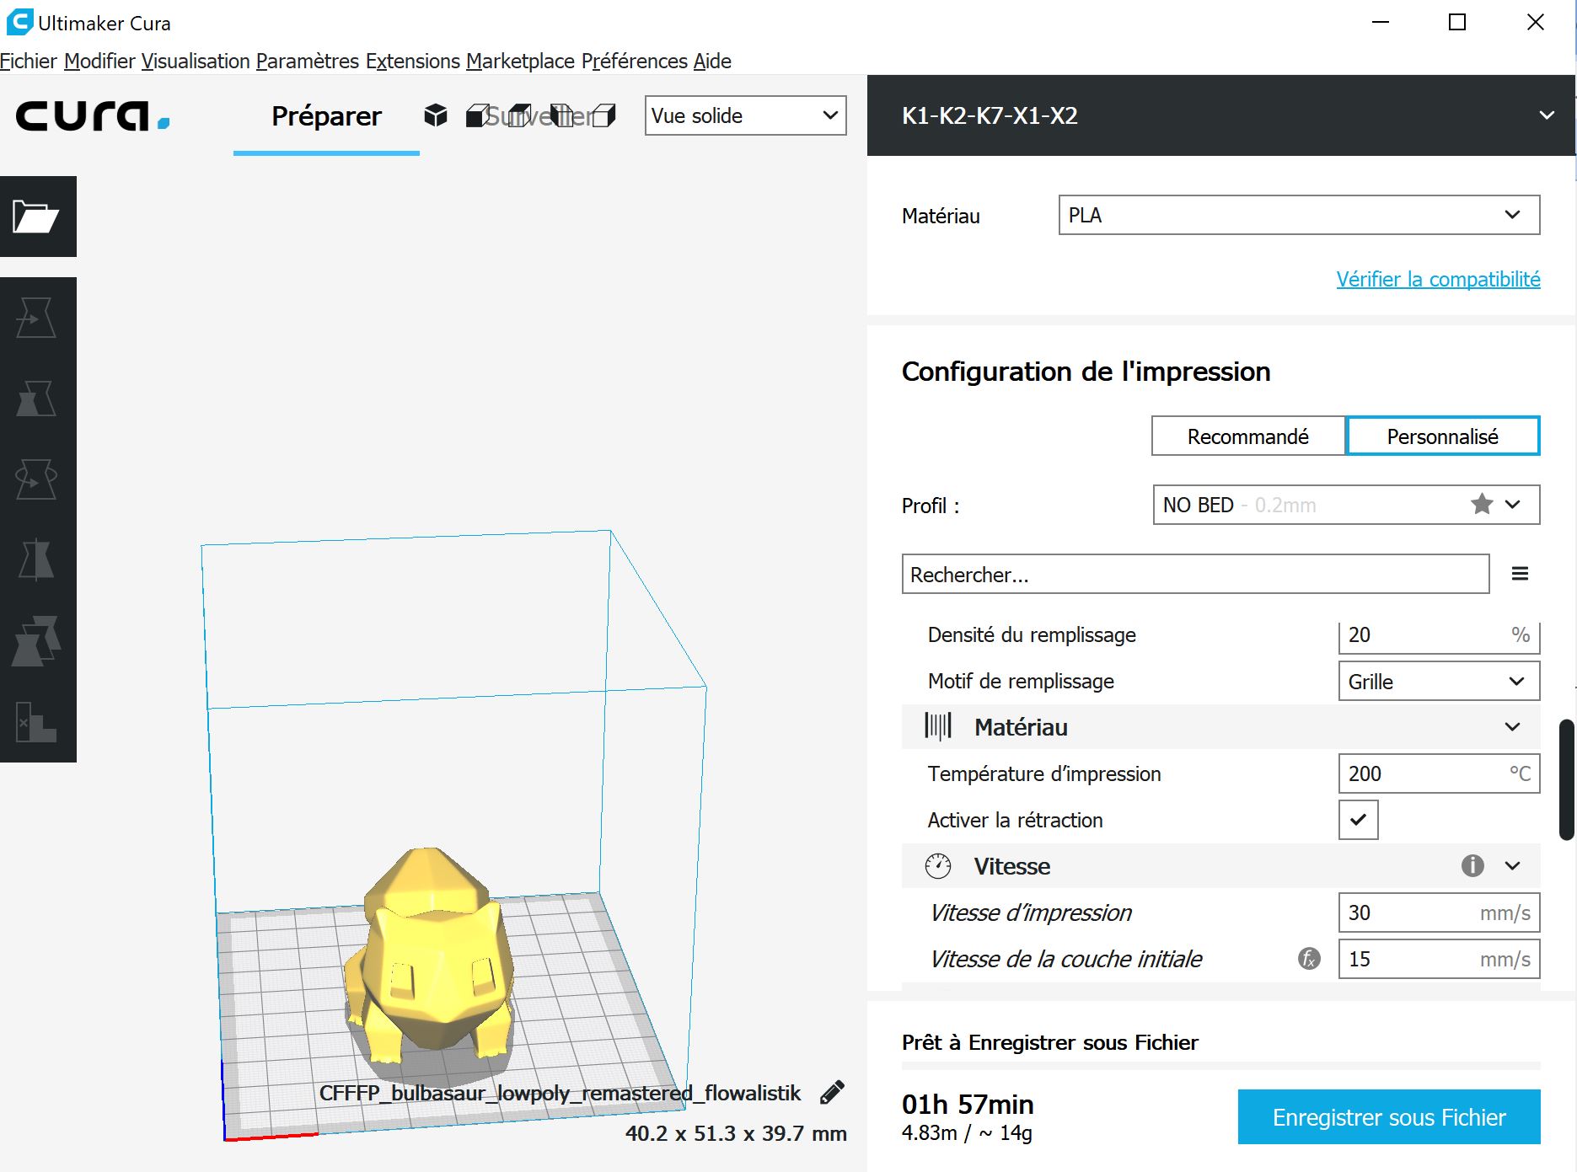Screen dimensions: 1577x1172
Task: Click the Température d'impression 200 field
Action: (1439, 773)
